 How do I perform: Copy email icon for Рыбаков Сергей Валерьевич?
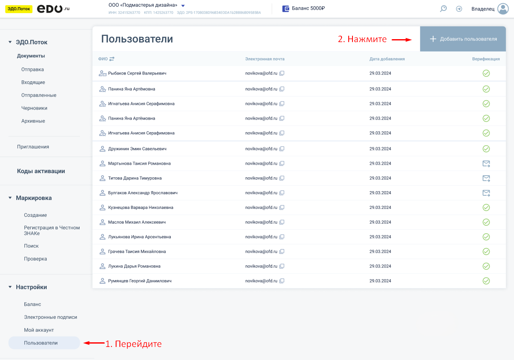282,73
